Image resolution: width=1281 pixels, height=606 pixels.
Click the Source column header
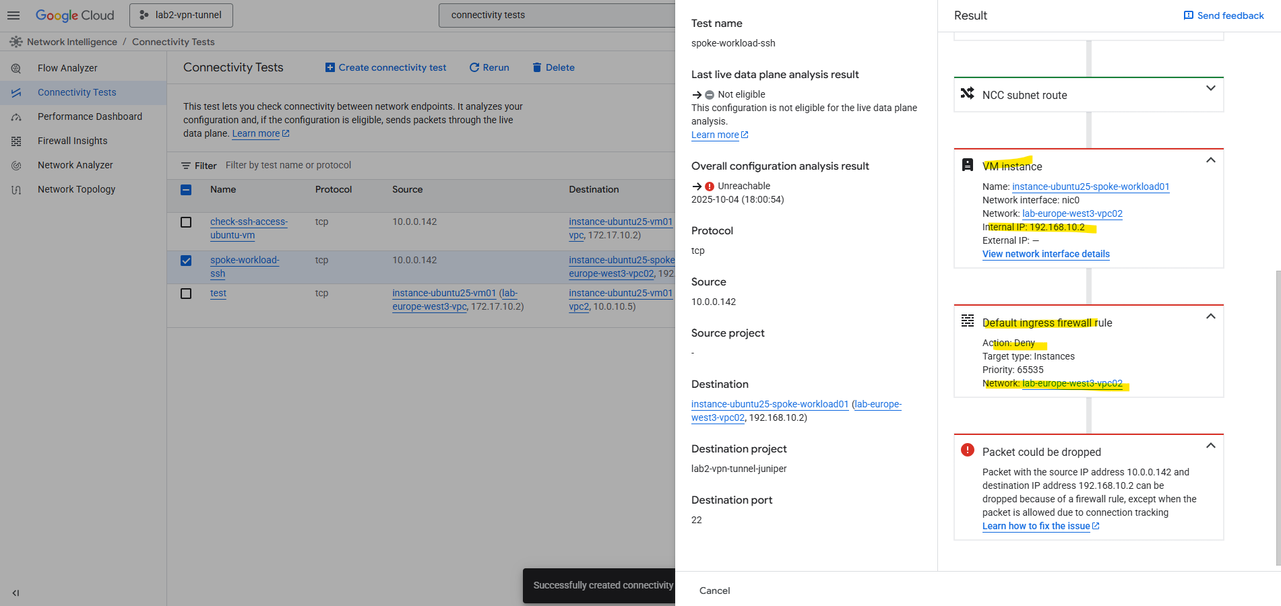click(x=408, y=189)
